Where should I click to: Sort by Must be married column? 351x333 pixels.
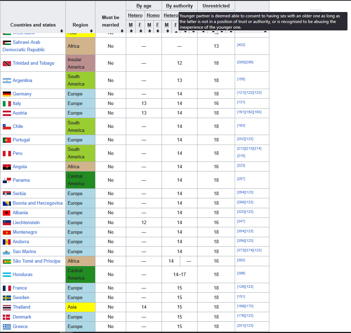tap(122, 31)
